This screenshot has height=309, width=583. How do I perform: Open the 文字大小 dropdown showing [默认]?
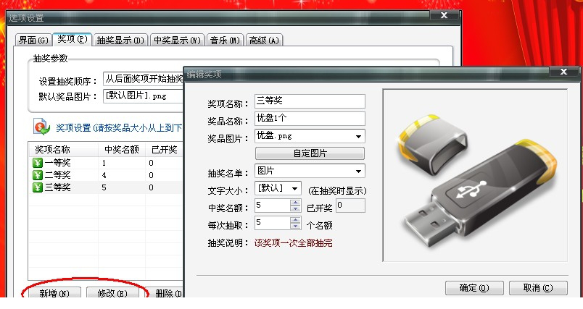click(x=278, y=188)
